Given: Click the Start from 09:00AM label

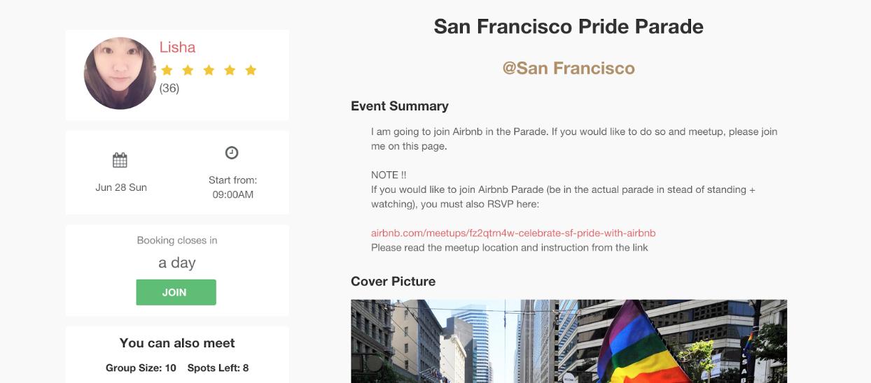Looking at the screenshot, I should (x=232, y=187).
